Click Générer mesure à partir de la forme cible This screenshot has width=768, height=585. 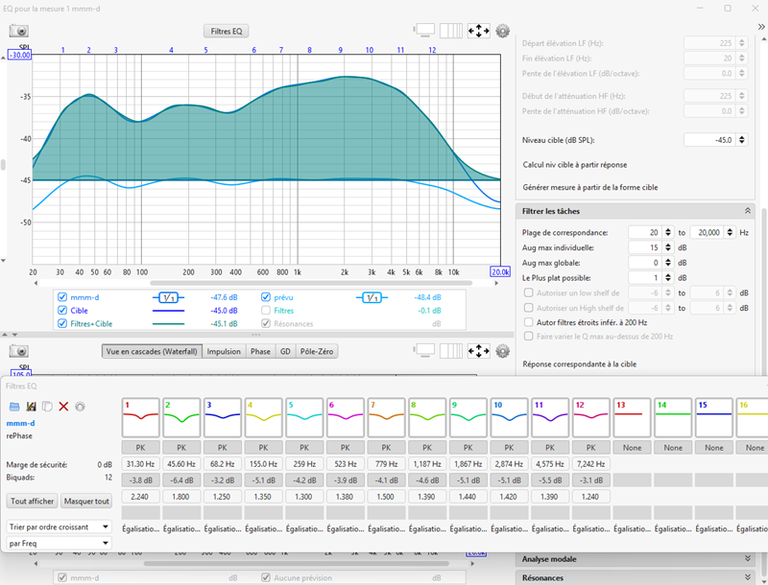coord(589,187)
